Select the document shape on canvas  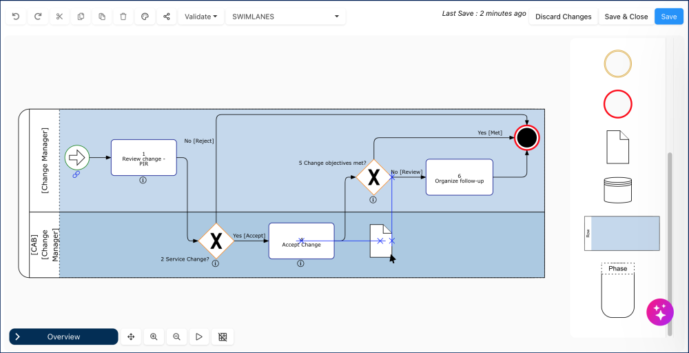(x=381, y=241)
